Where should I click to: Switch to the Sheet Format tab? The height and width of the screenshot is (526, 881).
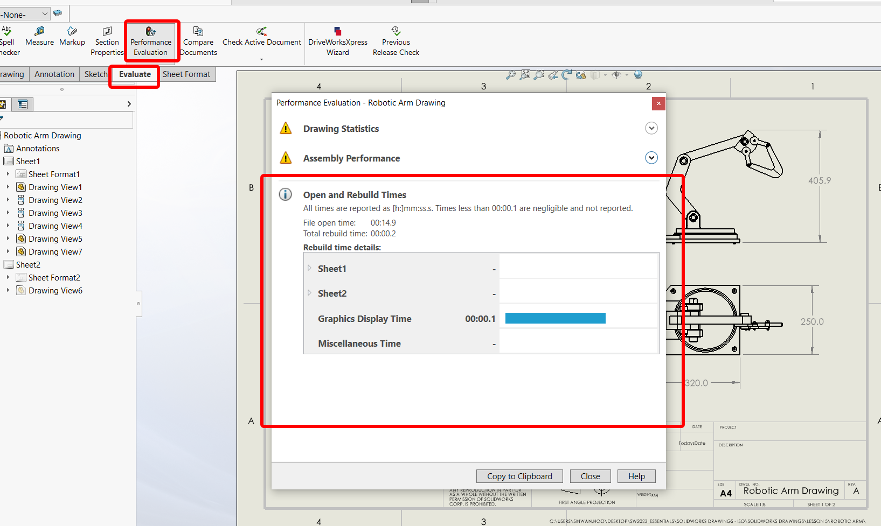pos(186,74)
